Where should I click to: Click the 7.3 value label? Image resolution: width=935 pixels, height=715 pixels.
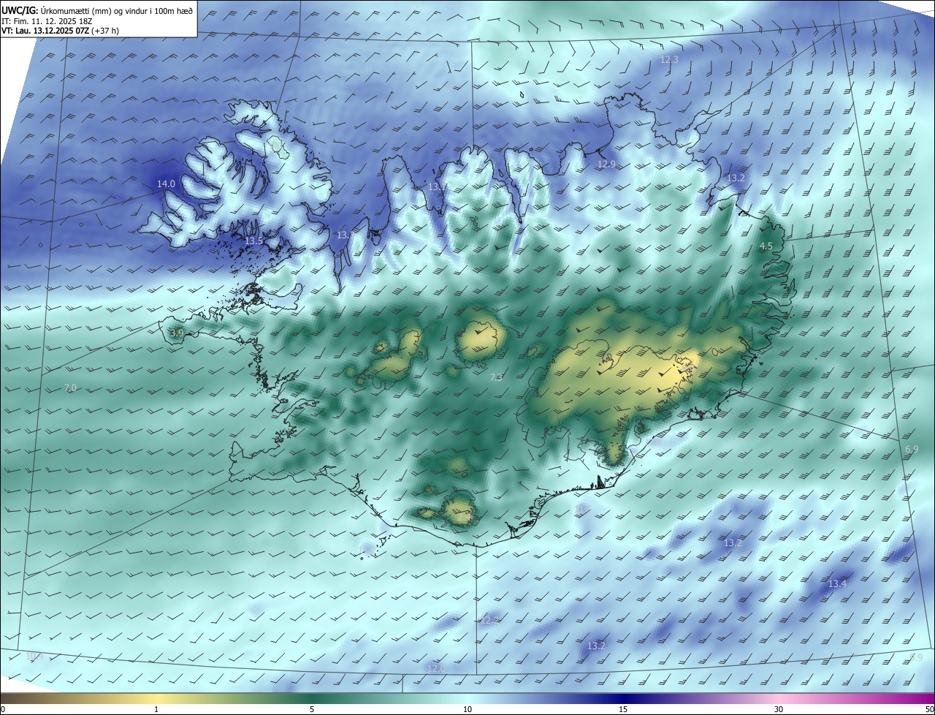point(496,377)
